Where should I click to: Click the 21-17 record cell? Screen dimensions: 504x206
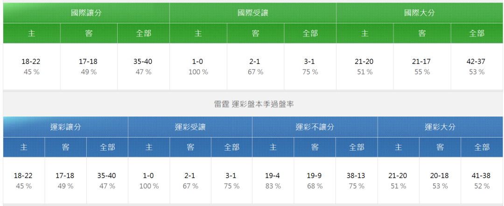(422, 66)
